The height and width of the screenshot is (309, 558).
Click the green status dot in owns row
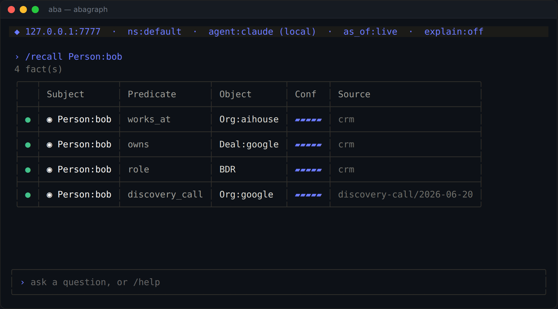28,145
